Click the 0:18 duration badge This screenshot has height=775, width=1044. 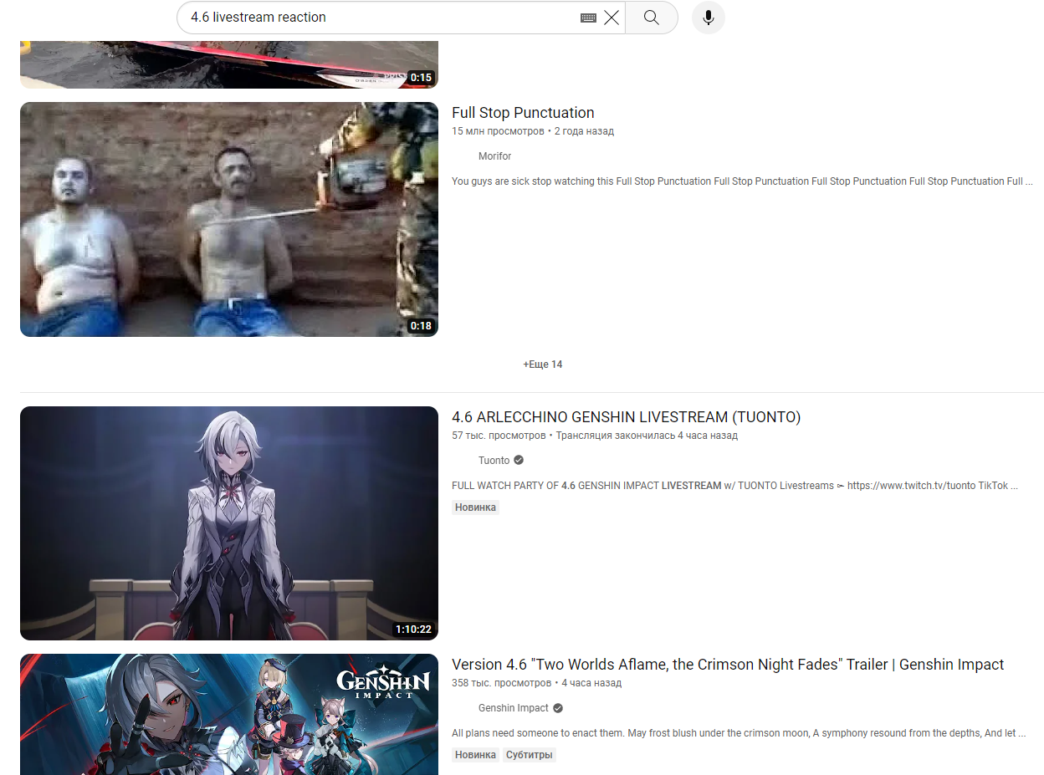[421, 326]
